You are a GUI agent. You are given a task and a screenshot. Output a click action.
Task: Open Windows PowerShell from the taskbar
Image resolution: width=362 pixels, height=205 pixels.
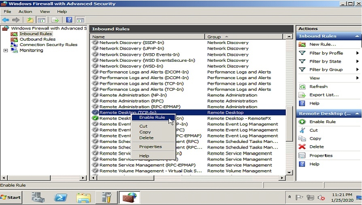[60, 197]
